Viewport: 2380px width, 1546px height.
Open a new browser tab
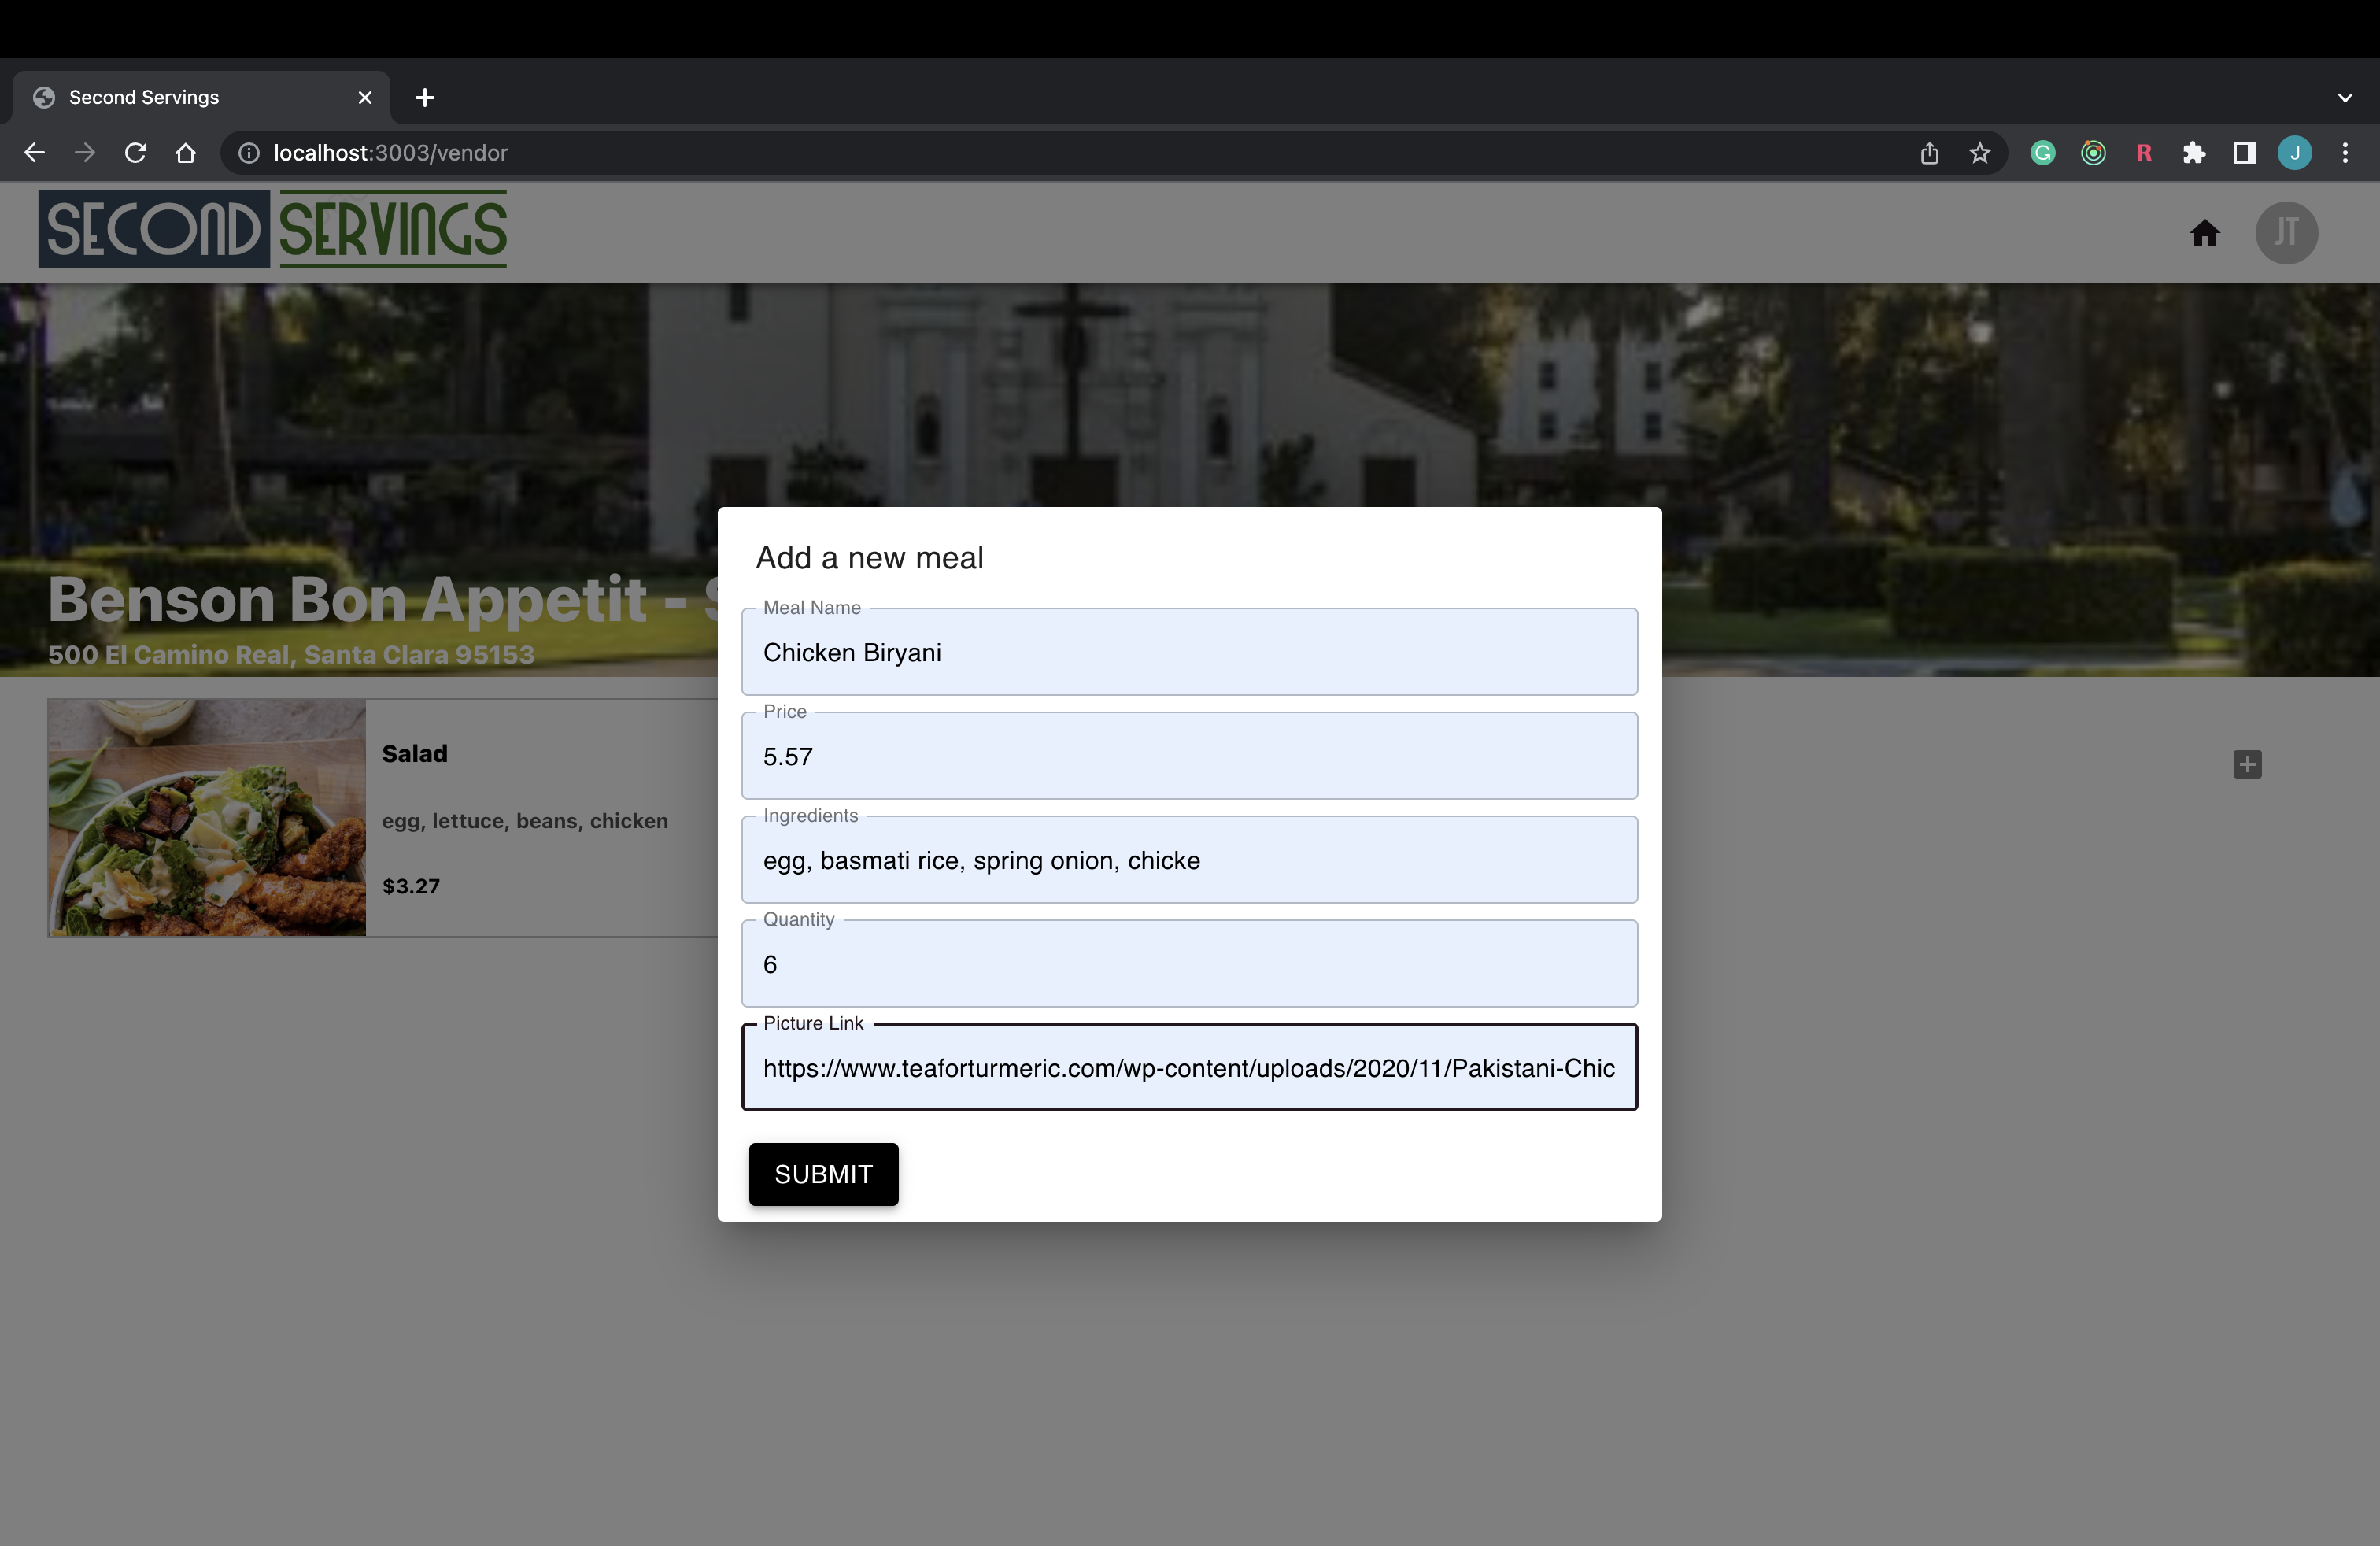point(425,98)
